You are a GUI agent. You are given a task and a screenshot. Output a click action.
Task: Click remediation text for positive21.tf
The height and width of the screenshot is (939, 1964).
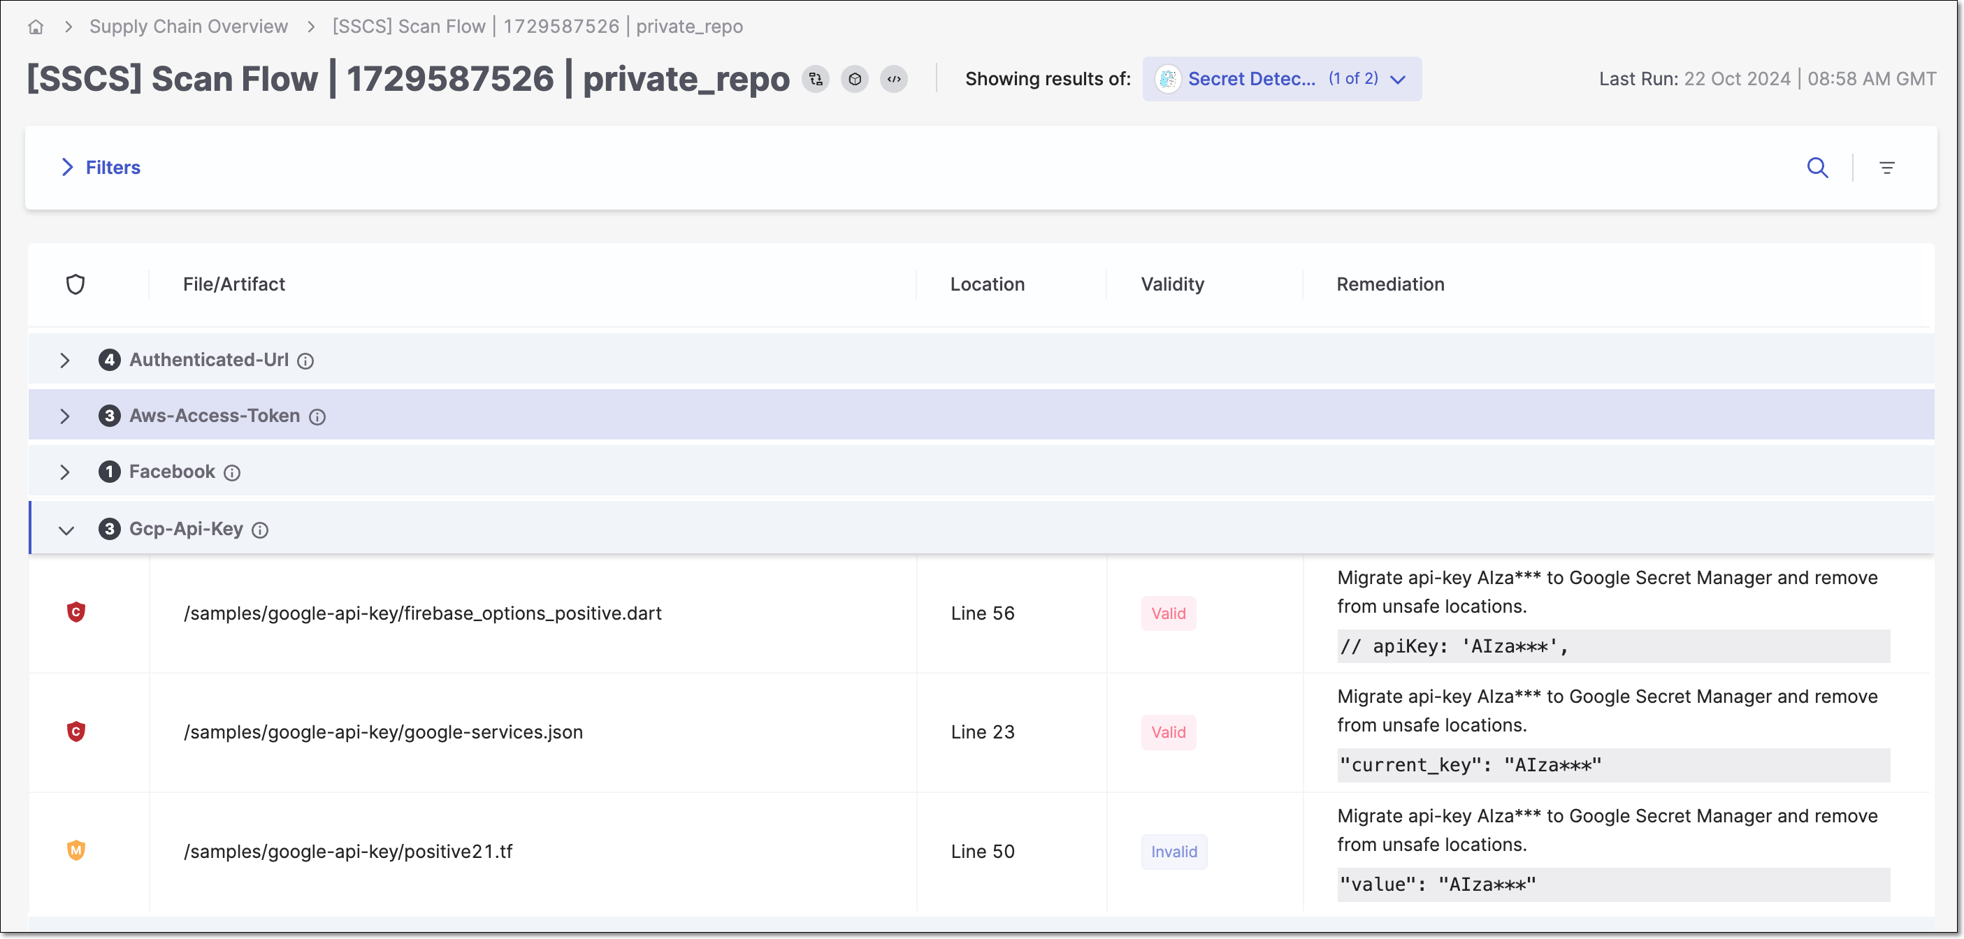[x=1606, y=830]
